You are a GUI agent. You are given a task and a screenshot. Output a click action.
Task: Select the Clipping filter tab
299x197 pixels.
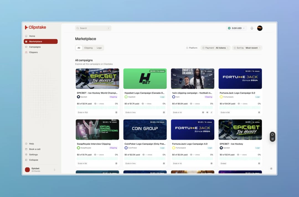88,48
